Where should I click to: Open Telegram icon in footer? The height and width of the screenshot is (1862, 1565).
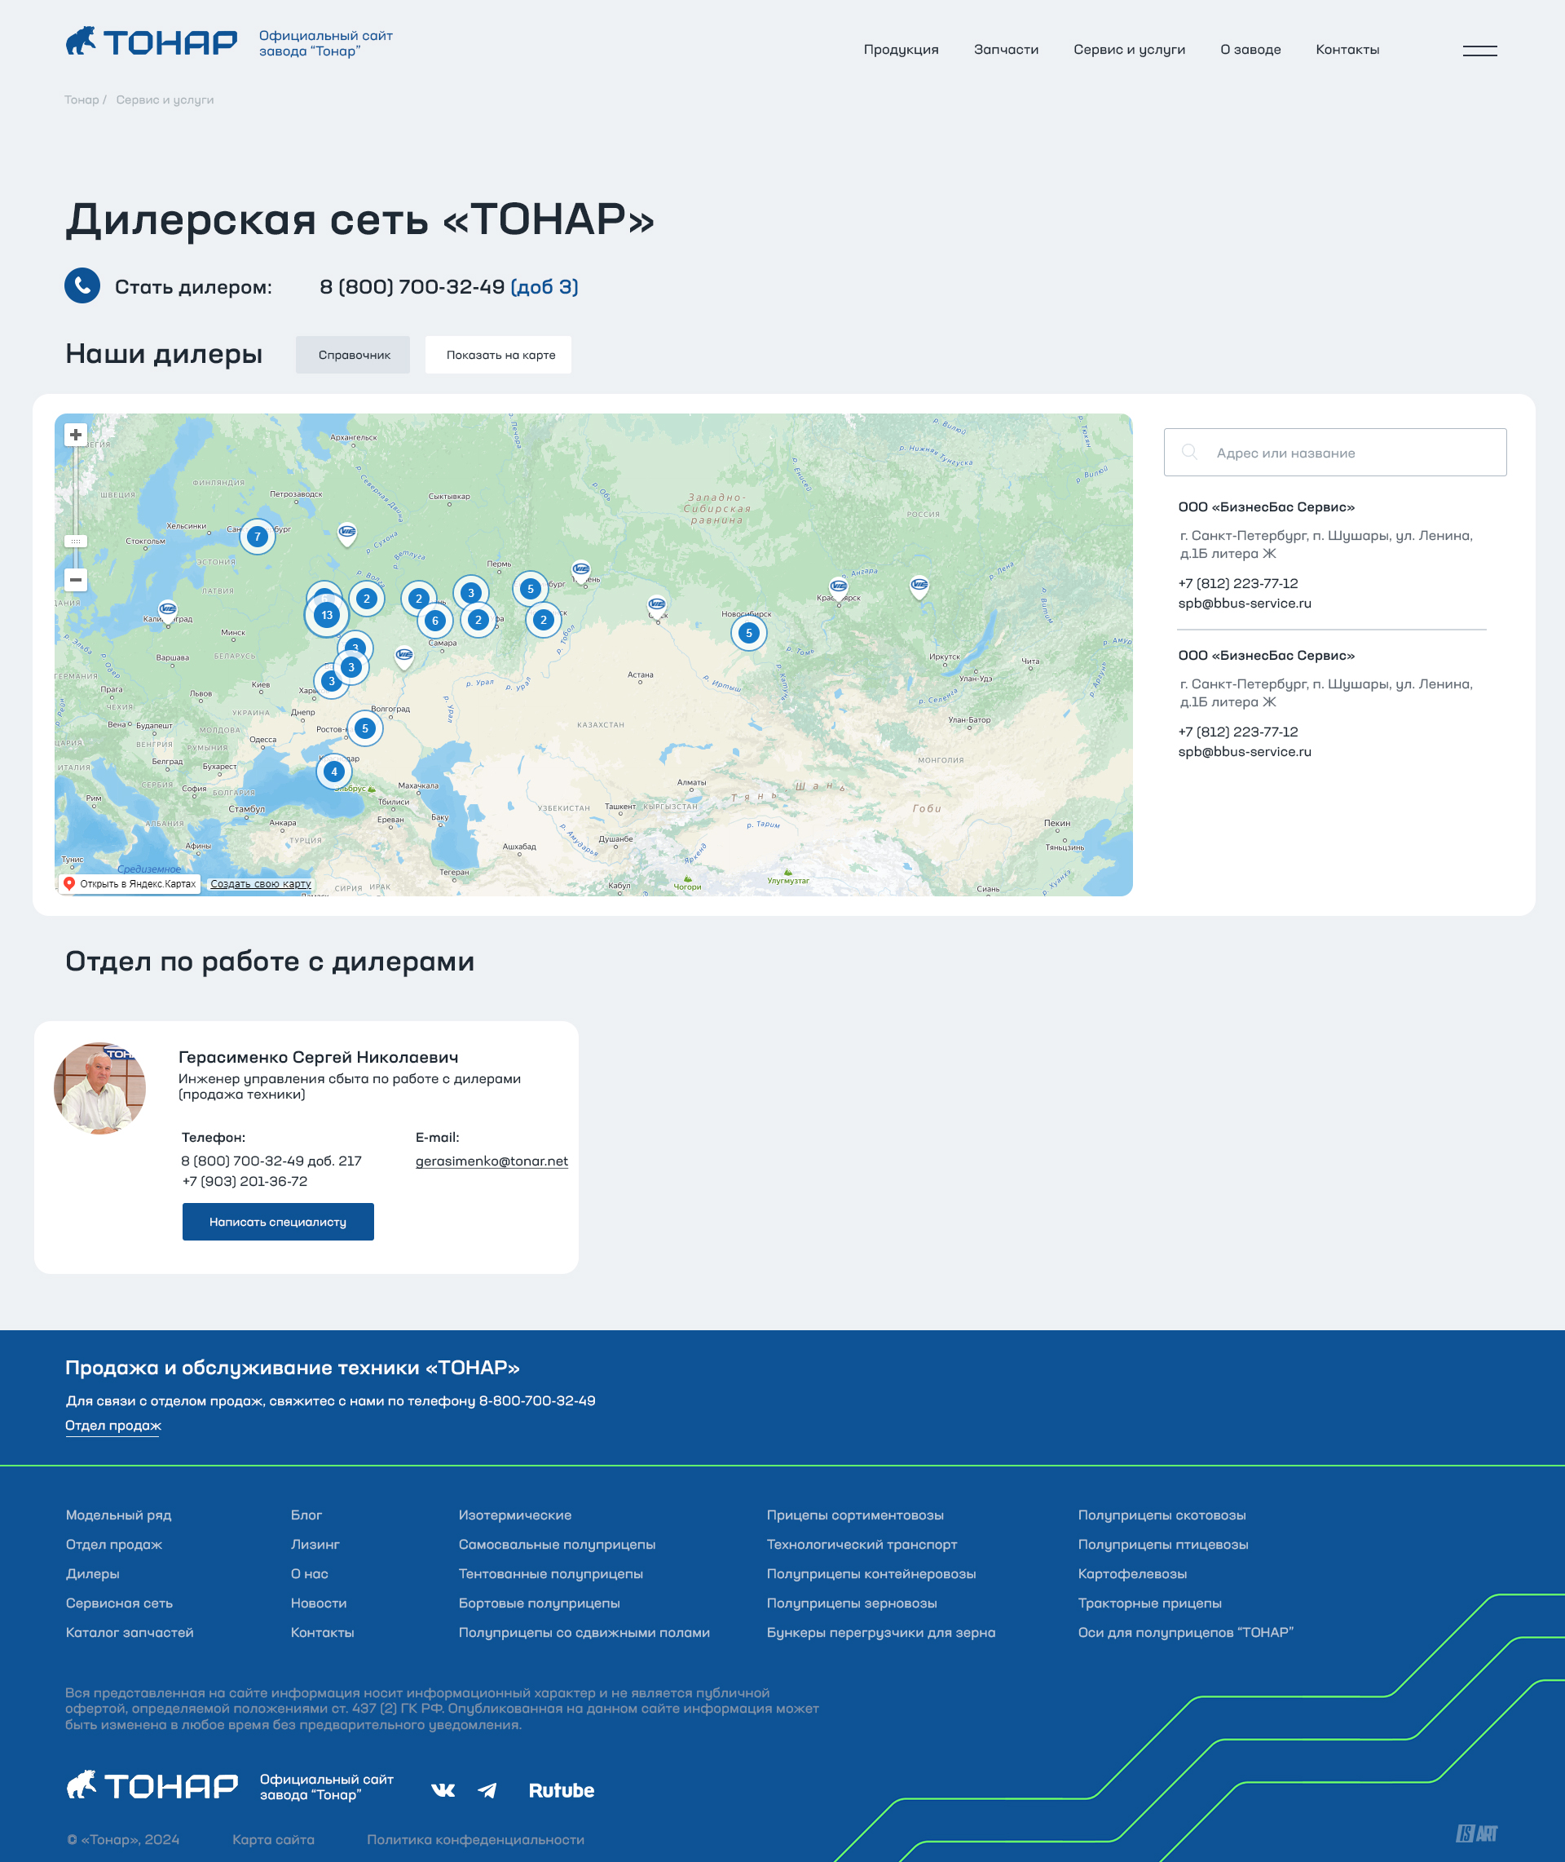coord(487,1790)
